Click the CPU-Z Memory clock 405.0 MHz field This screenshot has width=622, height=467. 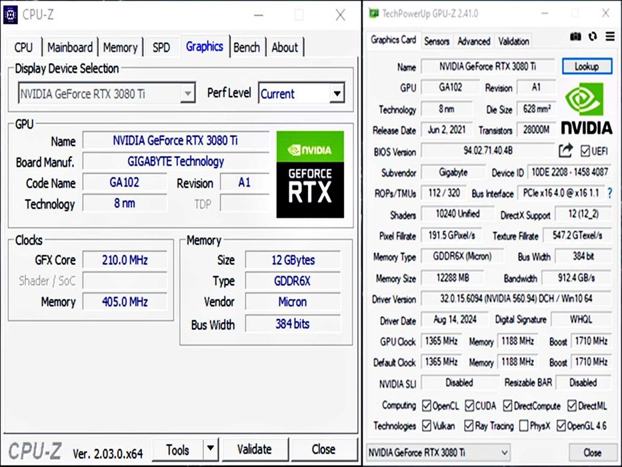[125, 302]
